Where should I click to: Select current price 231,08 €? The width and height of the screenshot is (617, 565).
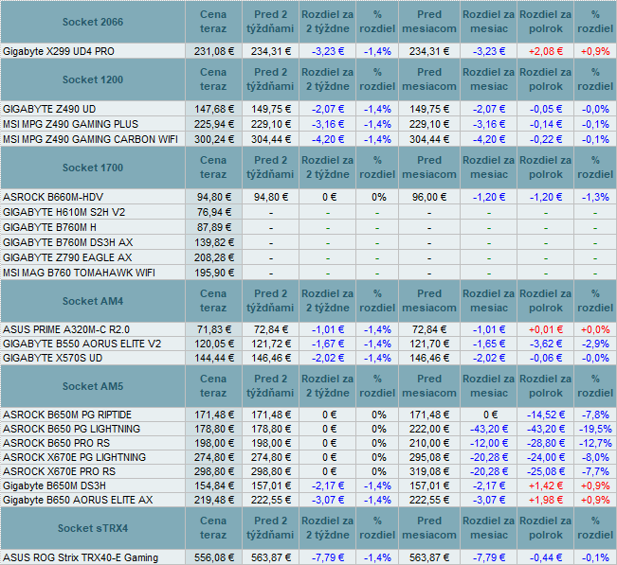coord(213,51)
